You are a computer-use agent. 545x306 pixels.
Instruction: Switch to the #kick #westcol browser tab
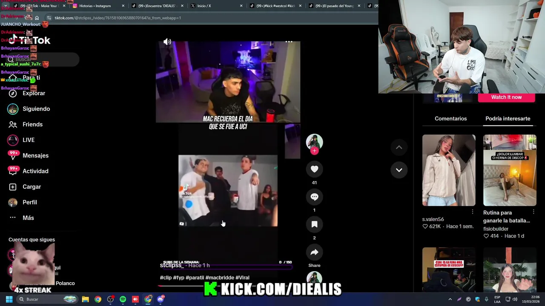[x=275, y=6]
